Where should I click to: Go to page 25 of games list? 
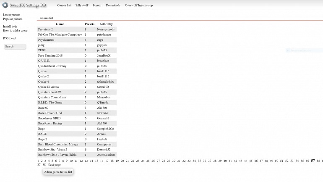click(148, 161)
